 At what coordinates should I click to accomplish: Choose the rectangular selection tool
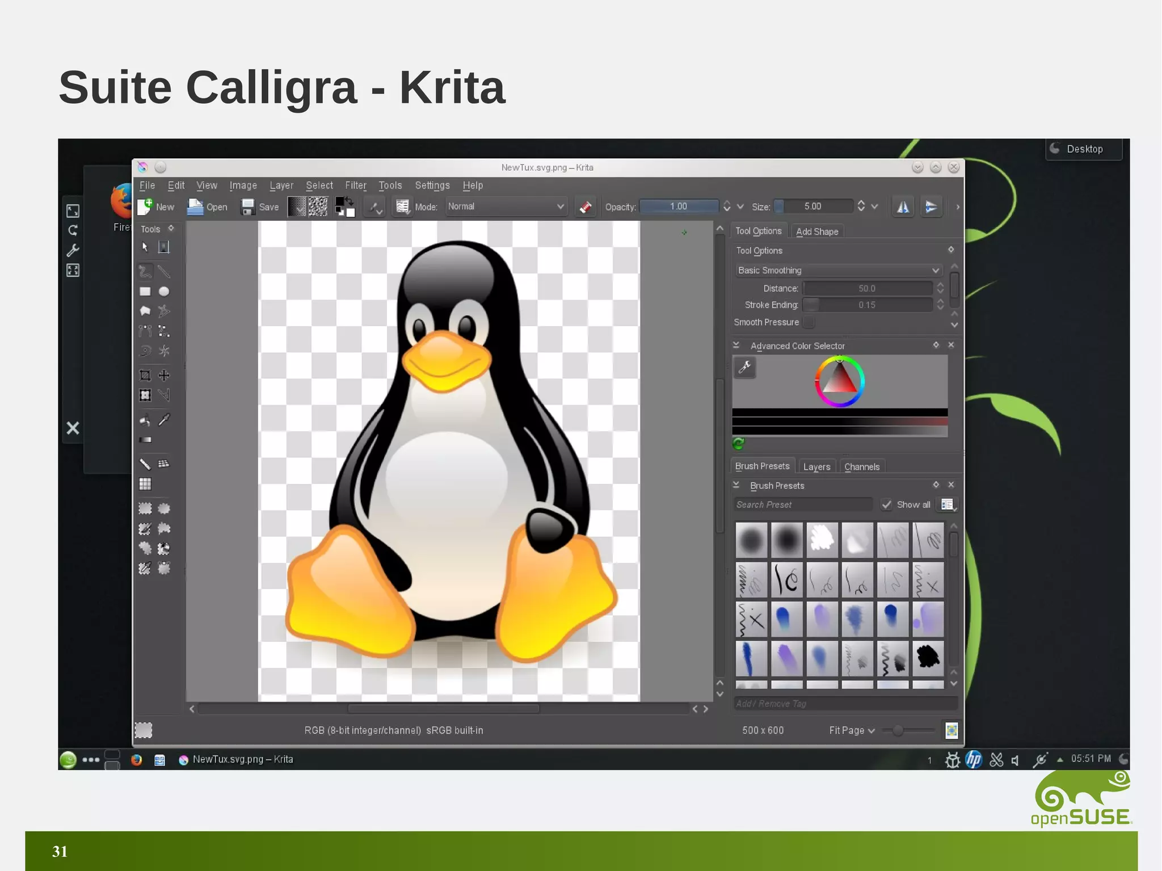pos(145,508)
